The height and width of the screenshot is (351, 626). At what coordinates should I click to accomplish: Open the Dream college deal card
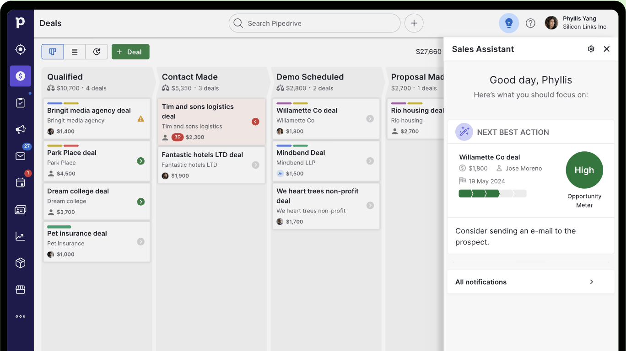click(x=97, y=202)
